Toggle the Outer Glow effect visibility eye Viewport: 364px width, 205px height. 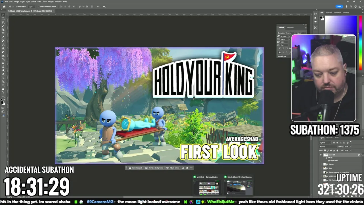[329, 161]
